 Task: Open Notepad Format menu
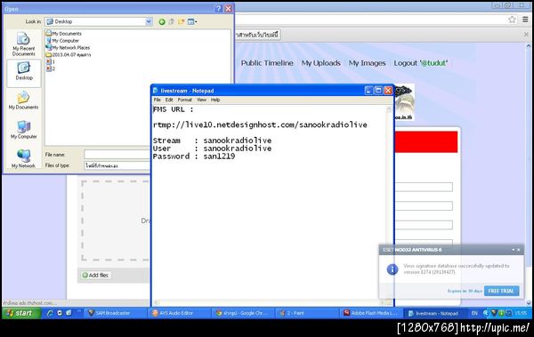click(x=185, y=100)
